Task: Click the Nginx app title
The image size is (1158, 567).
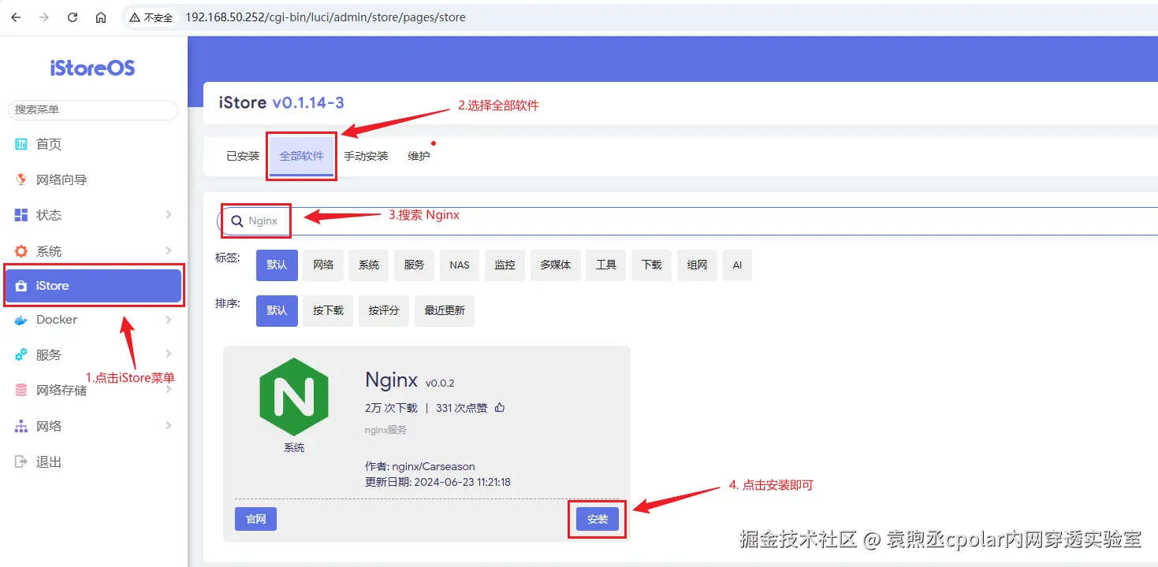Action: pyautogui.click(x=391, y=380)
